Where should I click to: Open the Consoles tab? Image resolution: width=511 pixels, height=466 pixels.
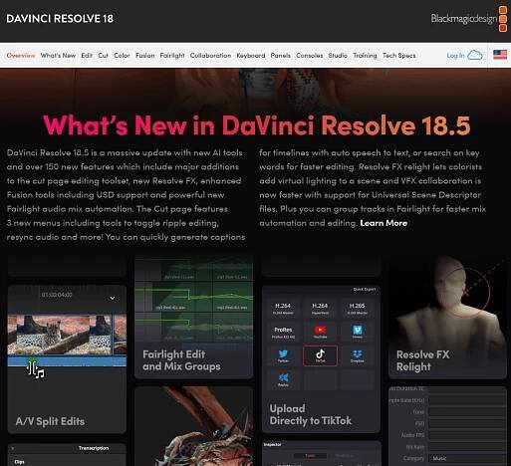click(x=309, y=56)
